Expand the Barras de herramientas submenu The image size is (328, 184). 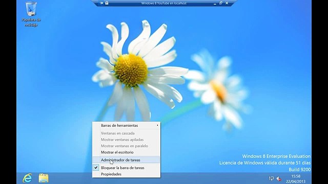pyautogui.click(x=127, y=125)
